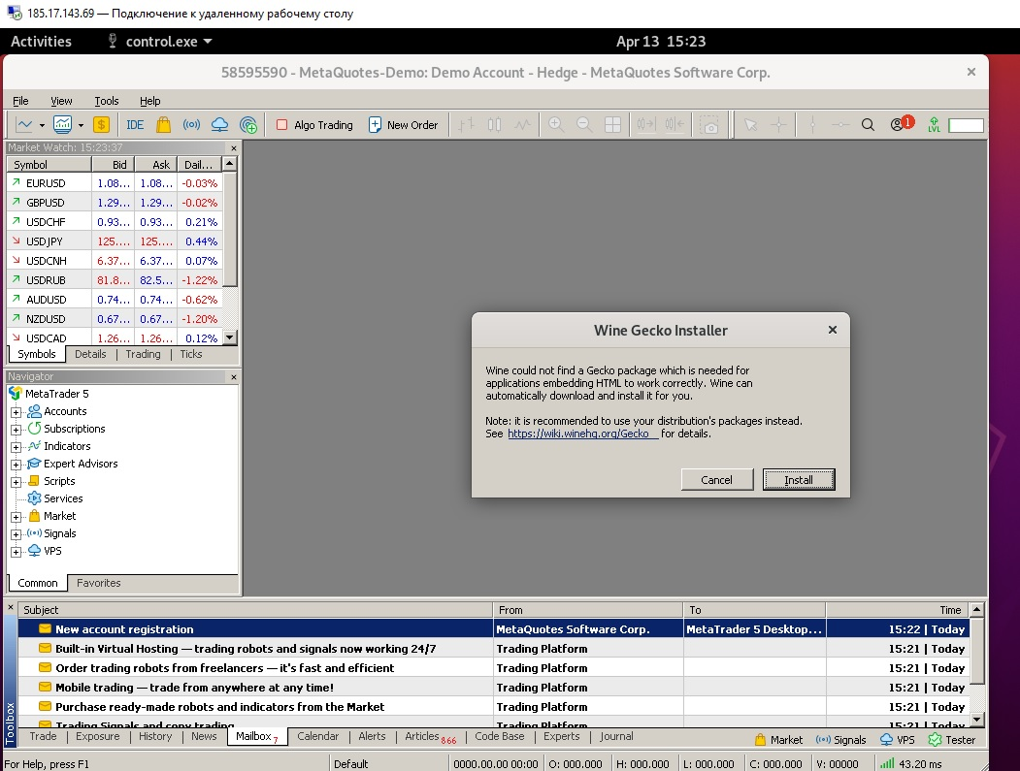
Task: Open the profiles dropdown arrow
Action: [81, 125]
